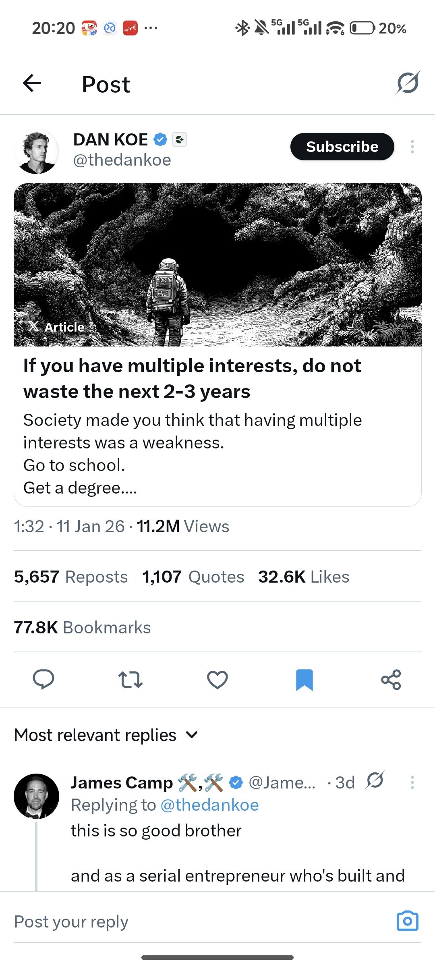View the 5,657 Reposts list
This screenshot has width=435, height=967.
71,577
